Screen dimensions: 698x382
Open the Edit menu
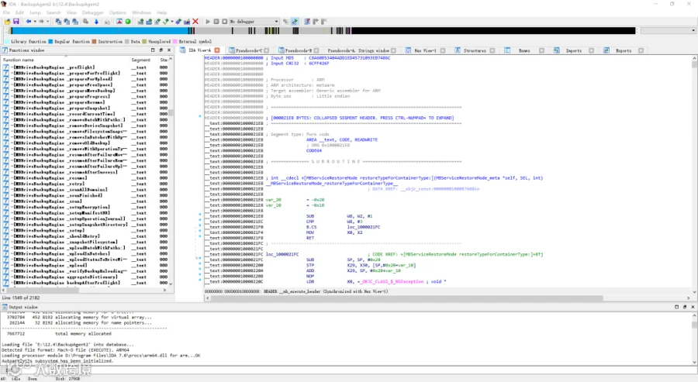(19, 12)
